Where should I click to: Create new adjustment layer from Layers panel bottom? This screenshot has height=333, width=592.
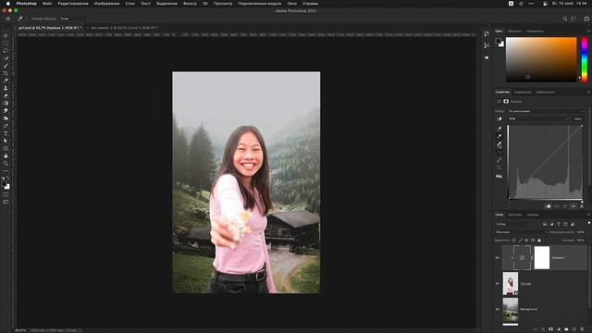[559, 329]
